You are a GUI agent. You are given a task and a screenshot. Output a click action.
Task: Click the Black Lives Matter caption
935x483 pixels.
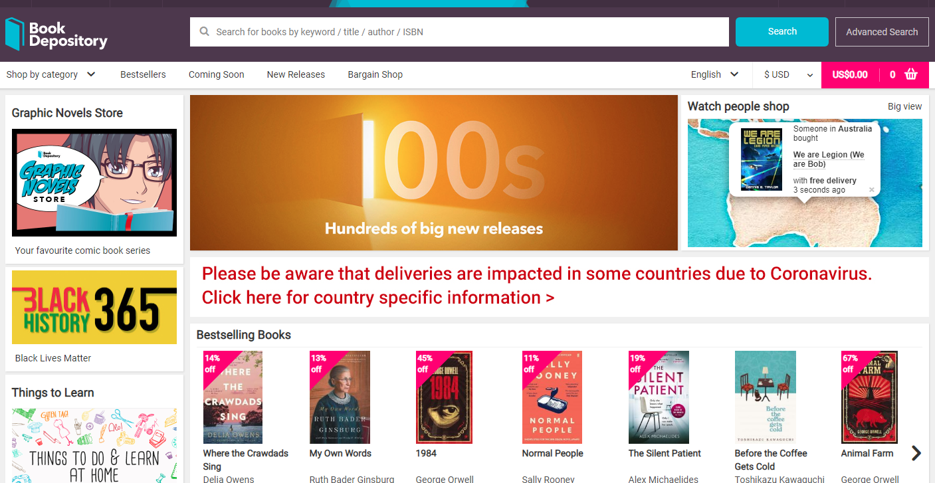[53, 358]
